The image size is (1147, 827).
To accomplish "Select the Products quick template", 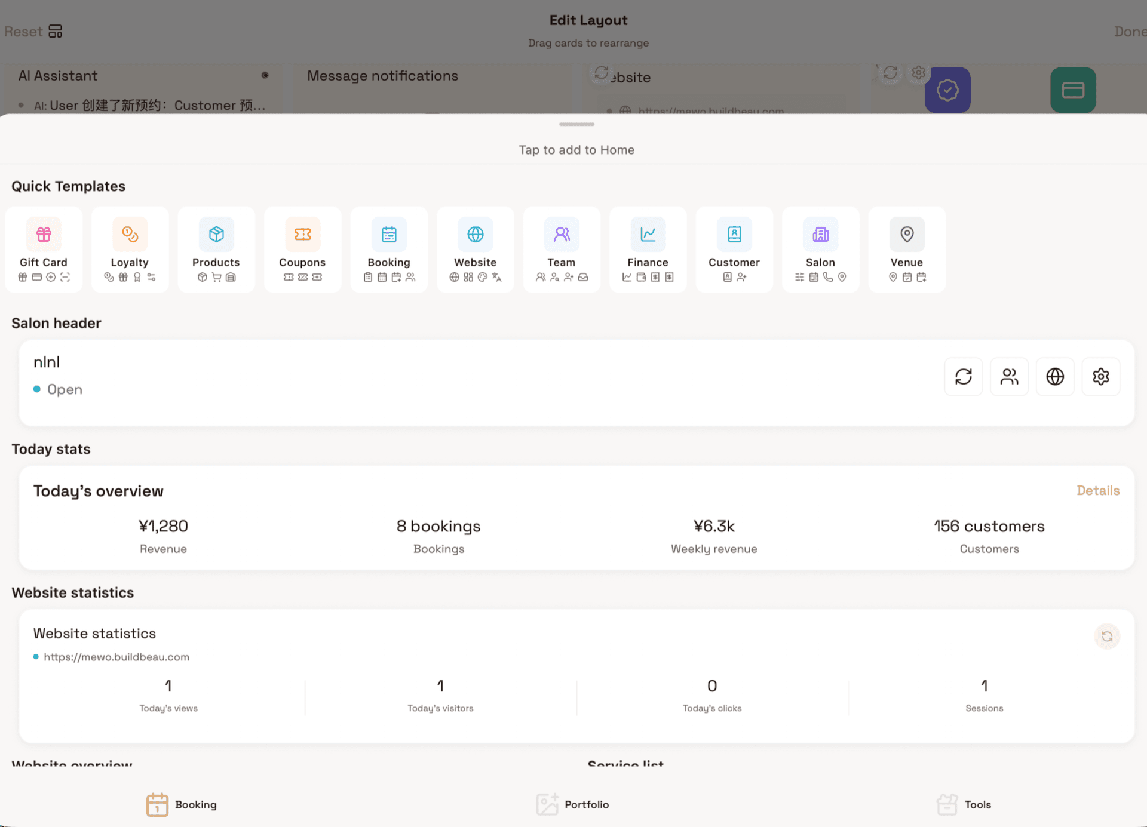I will pos(216,249).
